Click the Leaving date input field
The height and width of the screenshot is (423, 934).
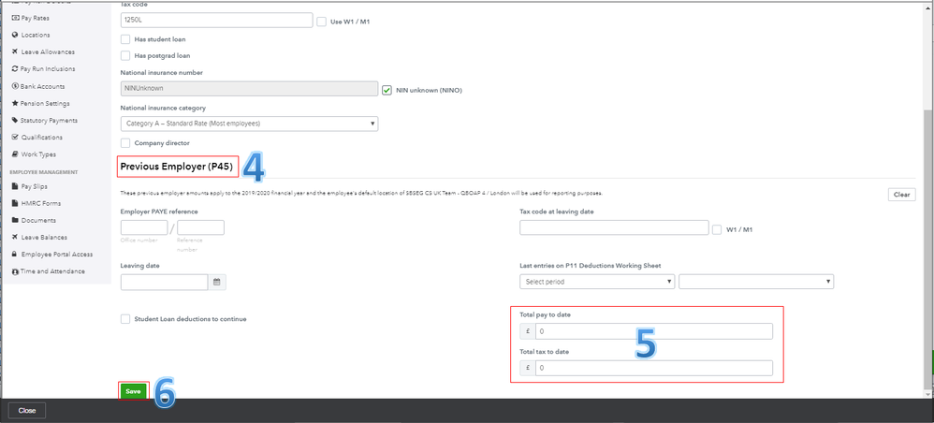click(164, 283)
